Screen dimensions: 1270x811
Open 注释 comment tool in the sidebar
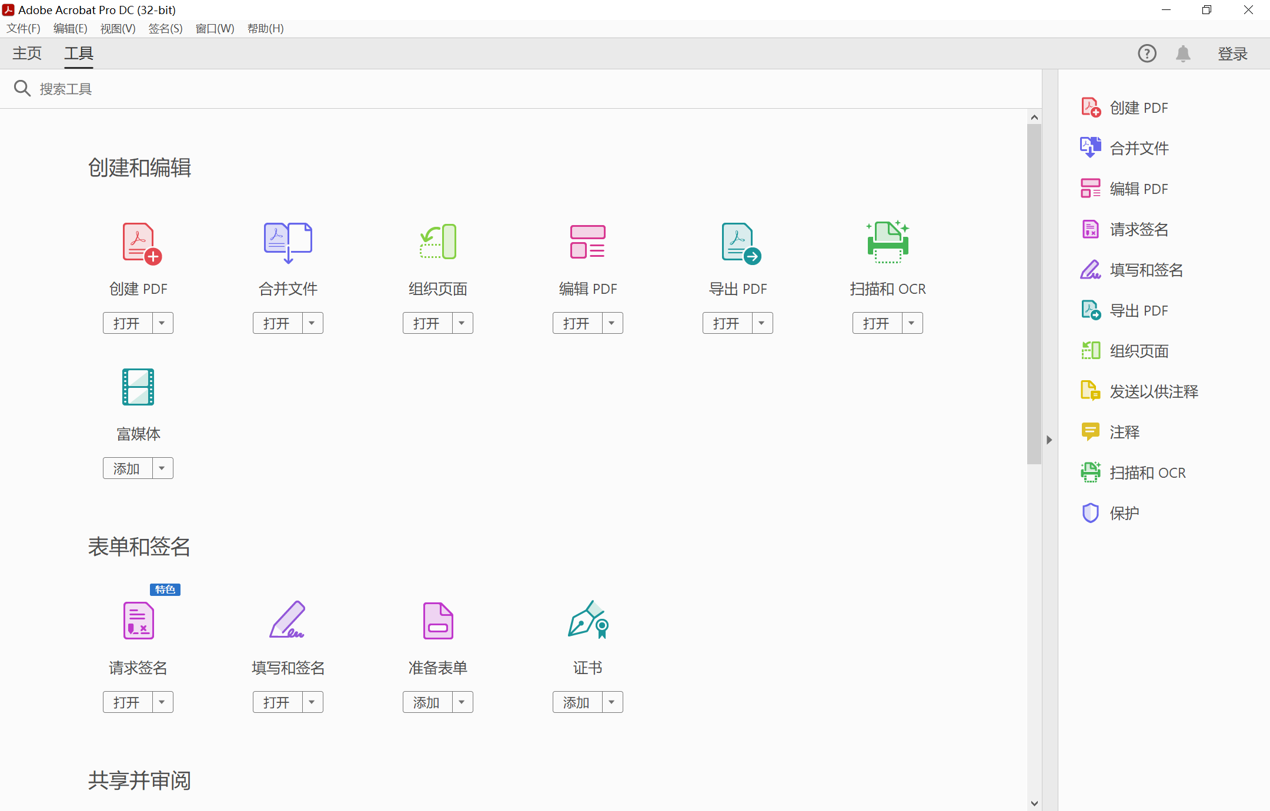(1110, 432)
